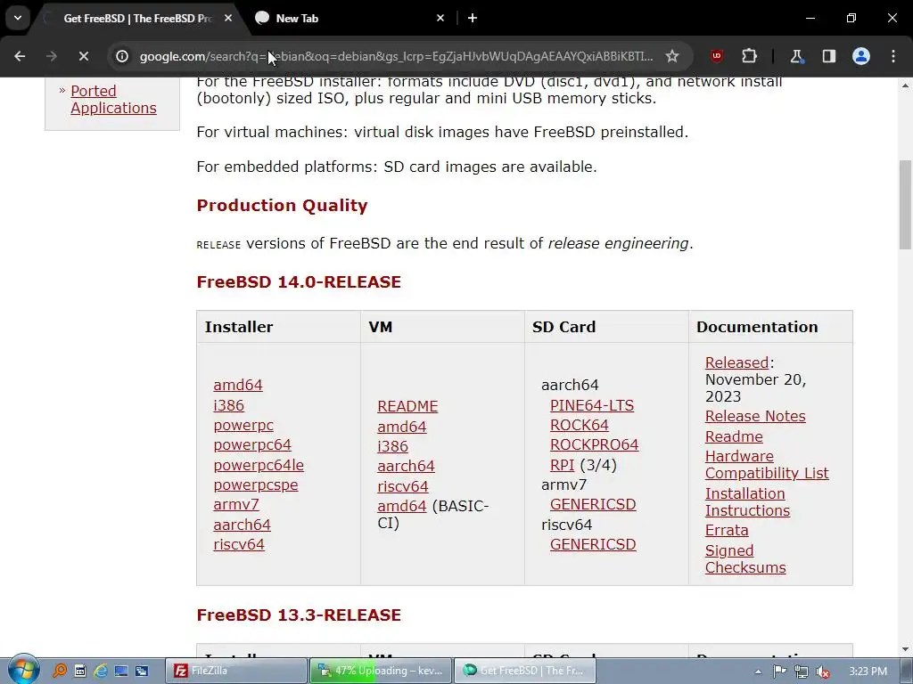Click the muted volume tray icon
The image size is (913, 684).
tap(823, 672)
